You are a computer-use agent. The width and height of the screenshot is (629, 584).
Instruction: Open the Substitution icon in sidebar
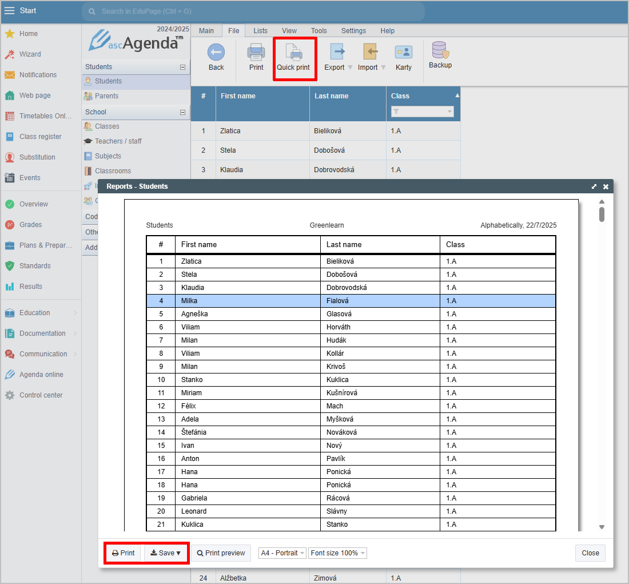(10, 157)
